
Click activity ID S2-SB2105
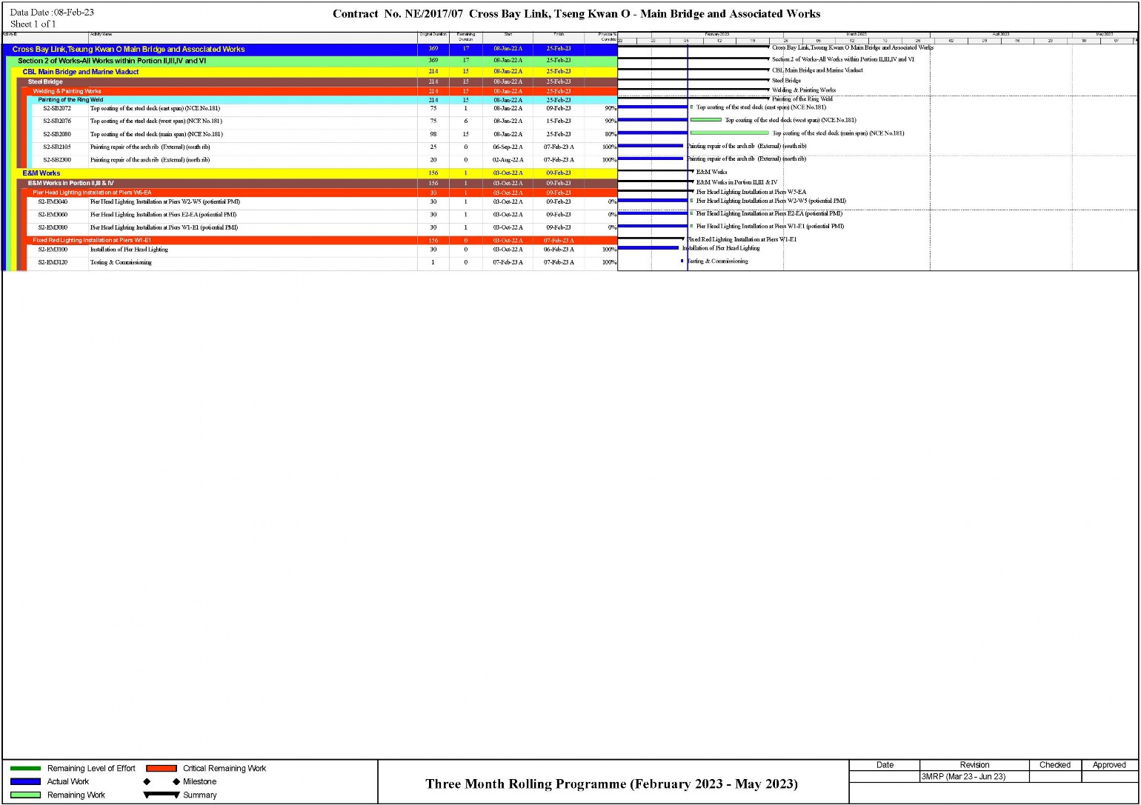click(x=57, y=147)
